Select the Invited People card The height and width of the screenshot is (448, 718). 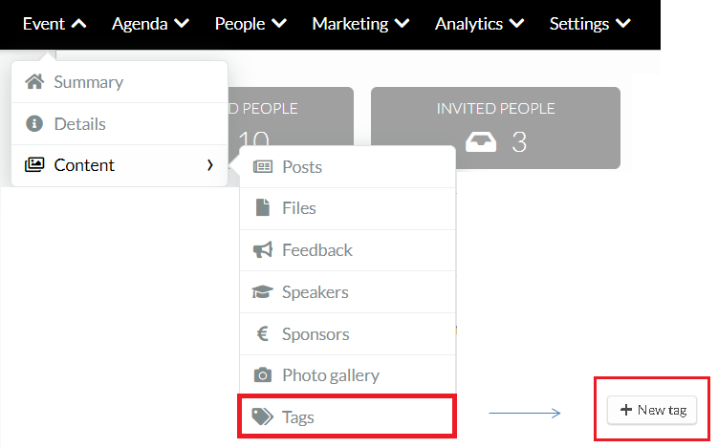coord(495,128)
